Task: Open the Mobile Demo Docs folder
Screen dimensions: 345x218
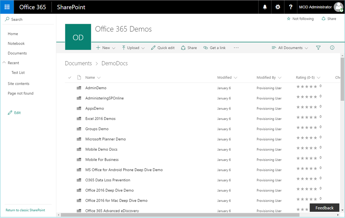Action: tap(101, 149)
